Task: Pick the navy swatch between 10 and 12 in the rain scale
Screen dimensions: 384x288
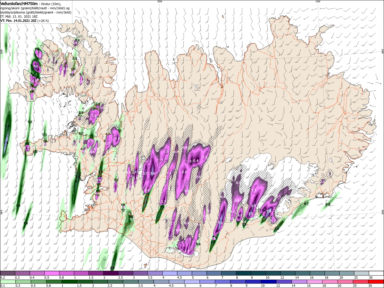Action: coord(268,282)
